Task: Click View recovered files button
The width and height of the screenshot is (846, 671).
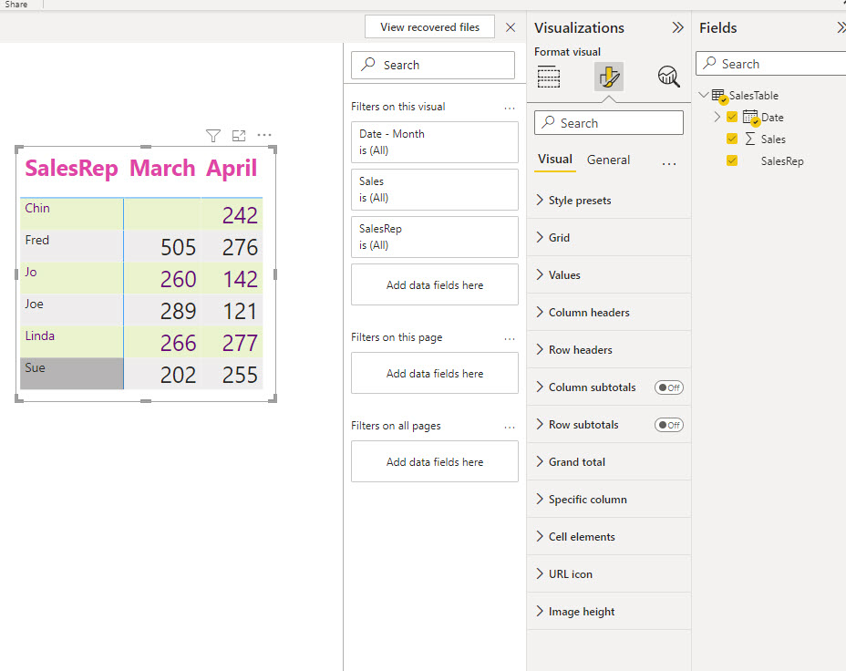Action: click(x=429, y=27)
